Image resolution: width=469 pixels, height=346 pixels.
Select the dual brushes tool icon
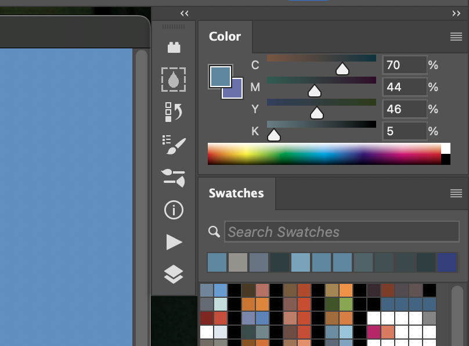(174, 178)
